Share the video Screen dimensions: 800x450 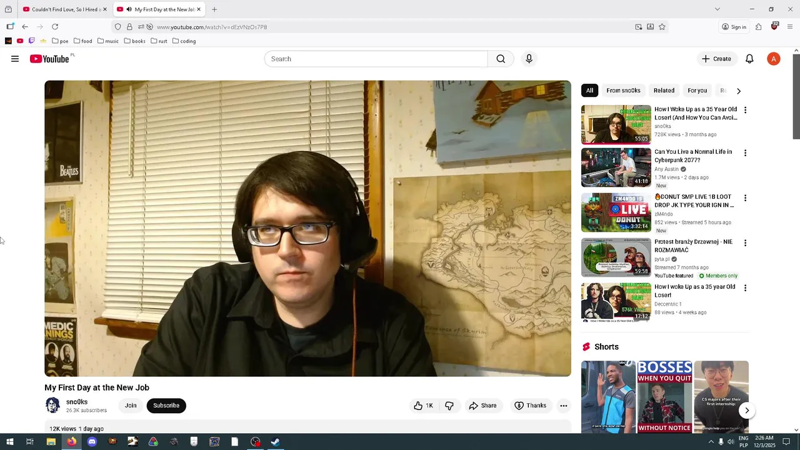tap(482, 406)
